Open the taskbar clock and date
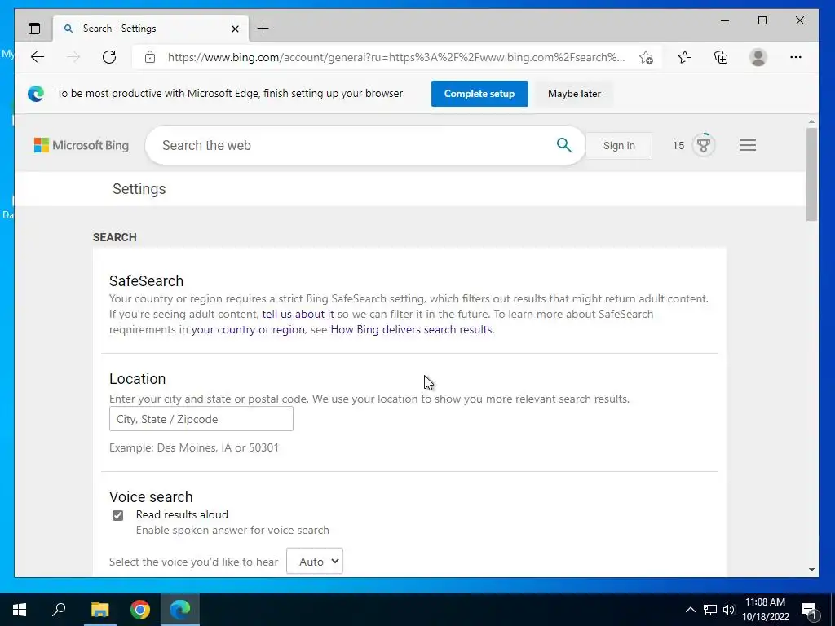This screenshot has width=835, height=626. pyautogui.click(x=765, y=610)
